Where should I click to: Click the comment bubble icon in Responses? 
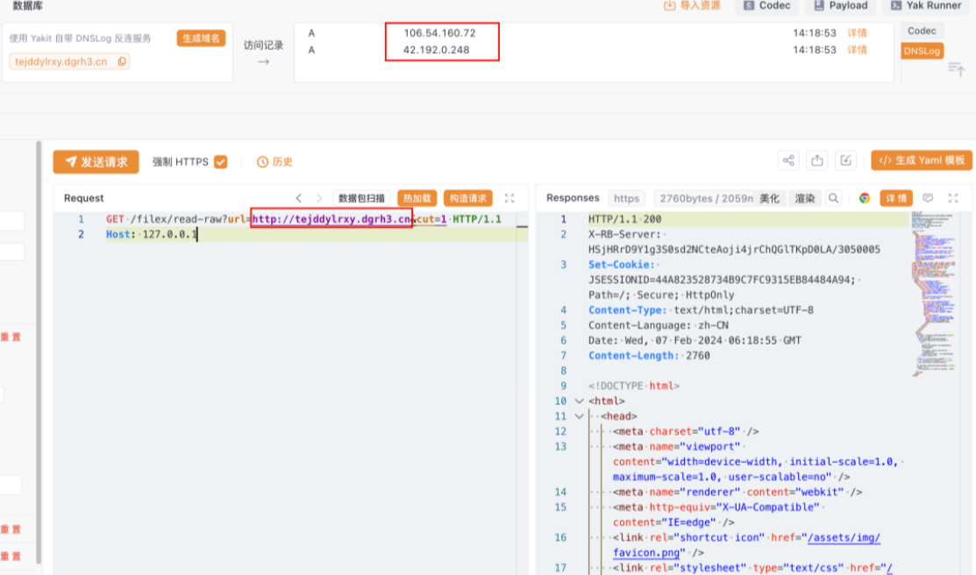[x=928, y=198]
